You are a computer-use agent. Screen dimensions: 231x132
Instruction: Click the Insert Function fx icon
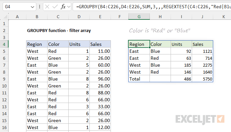tap(63, 7)
